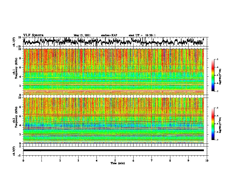This screenshot has width=233, height=180.
Task: Click the "station=KAP" header label
Action: 109,35
